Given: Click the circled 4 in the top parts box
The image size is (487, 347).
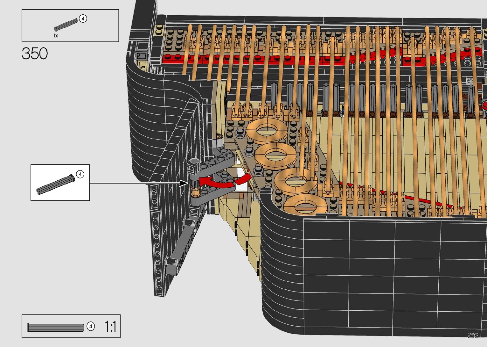Looking at the screenshot, I should coord(83,19).
